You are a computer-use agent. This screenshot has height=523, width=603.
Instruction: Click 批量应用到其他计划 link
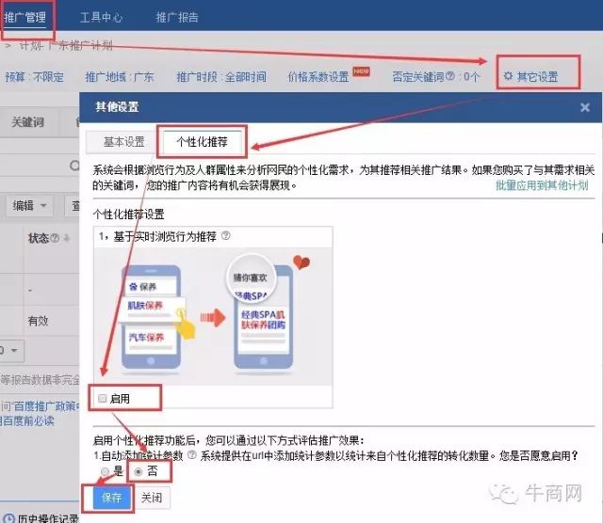point(542,186)
